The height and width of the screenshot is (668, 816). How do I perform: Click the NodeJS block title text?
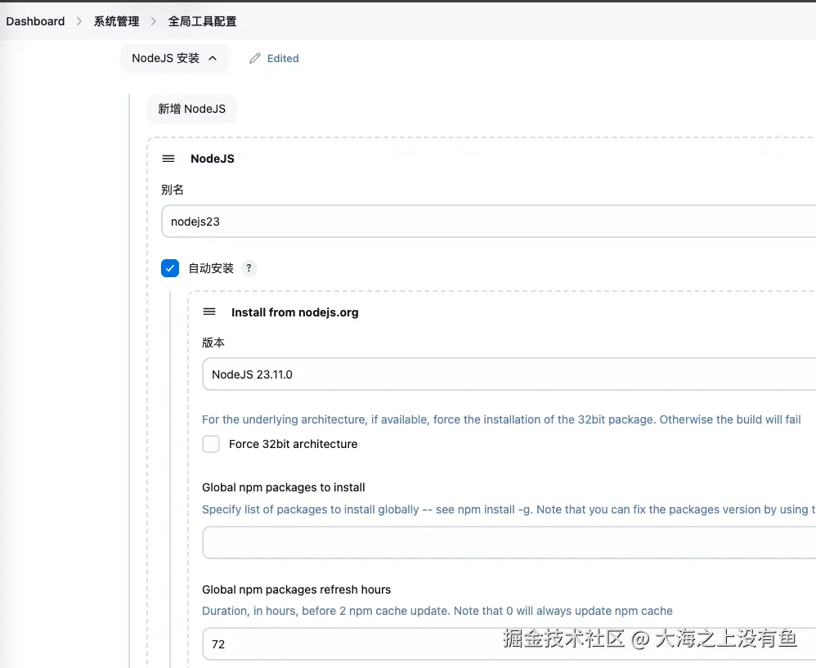[x=213, y=159]
